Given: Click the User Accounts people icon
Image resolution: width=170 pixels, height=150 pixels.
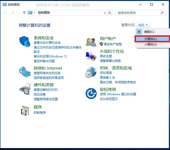Looking at the screenshot, I should coord(91,42).
